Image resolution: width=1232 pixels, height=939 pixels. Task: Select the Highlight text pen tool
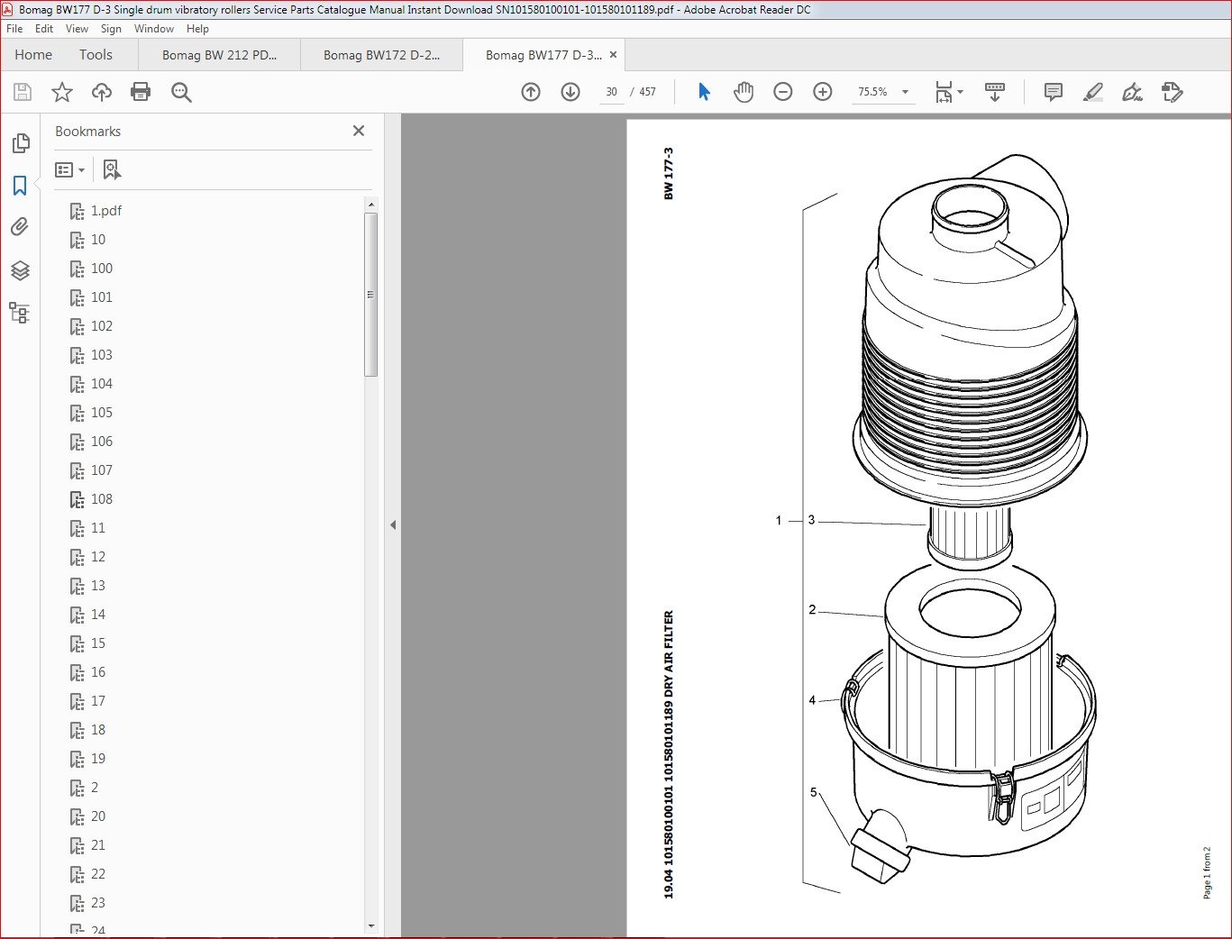point(1093,92)
